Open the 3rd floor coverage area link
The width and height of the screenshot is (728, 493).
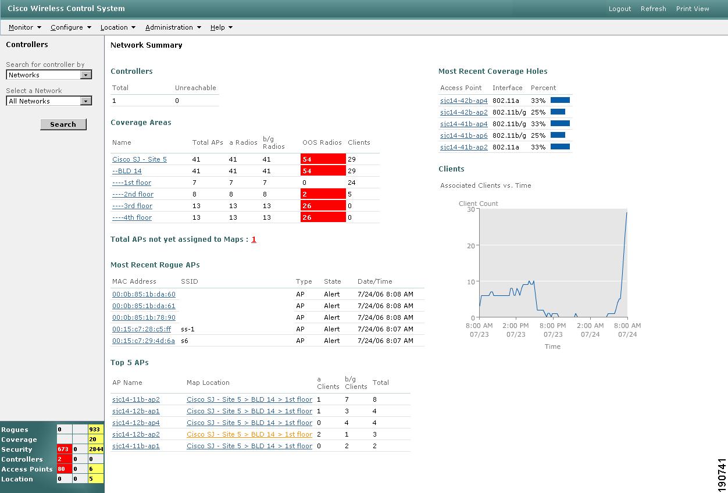coord(132,206)
